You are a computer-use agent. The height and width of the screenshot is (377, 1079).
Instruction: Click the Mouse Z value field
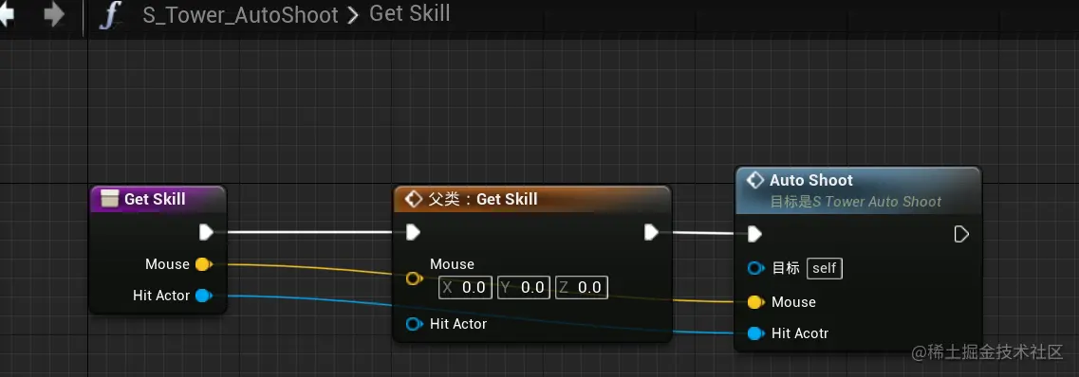tap(582, 287)
